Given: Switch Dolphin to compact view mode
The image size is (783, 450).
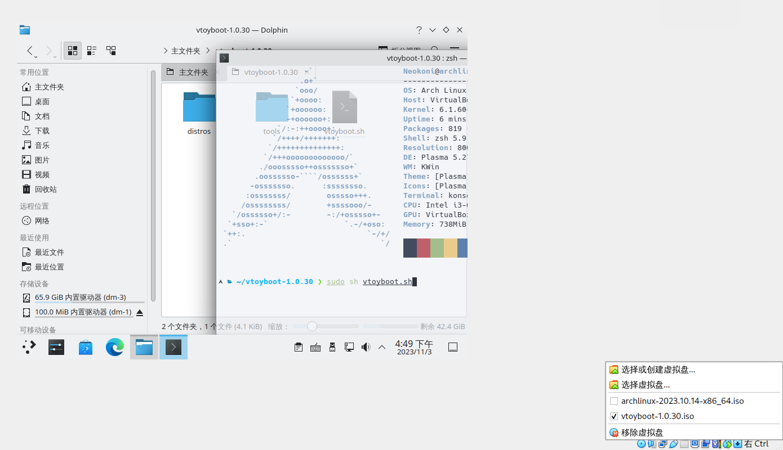Looking at the screenshot, I should [92, 51].
